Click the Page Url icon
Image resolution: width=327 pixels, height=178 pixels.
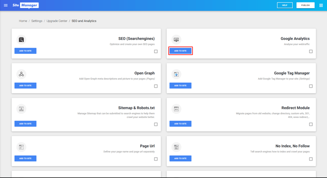pos(21,147)
